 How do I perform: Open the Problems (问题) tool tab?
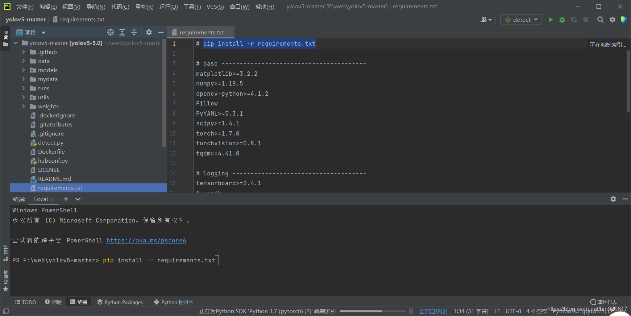(53, 302)
